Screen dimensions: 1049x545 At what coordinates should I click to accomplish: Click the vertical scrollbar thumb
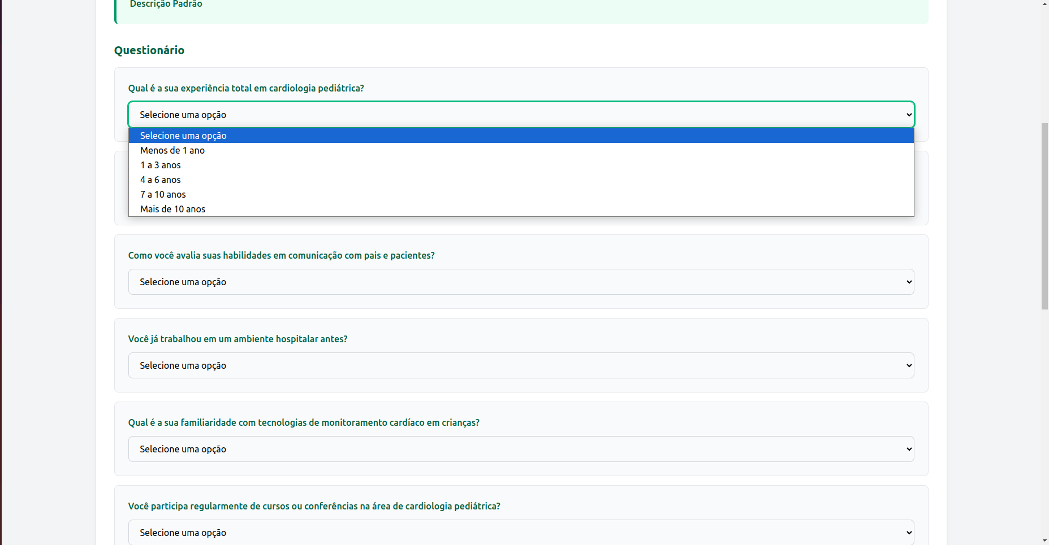(1044, 216)
